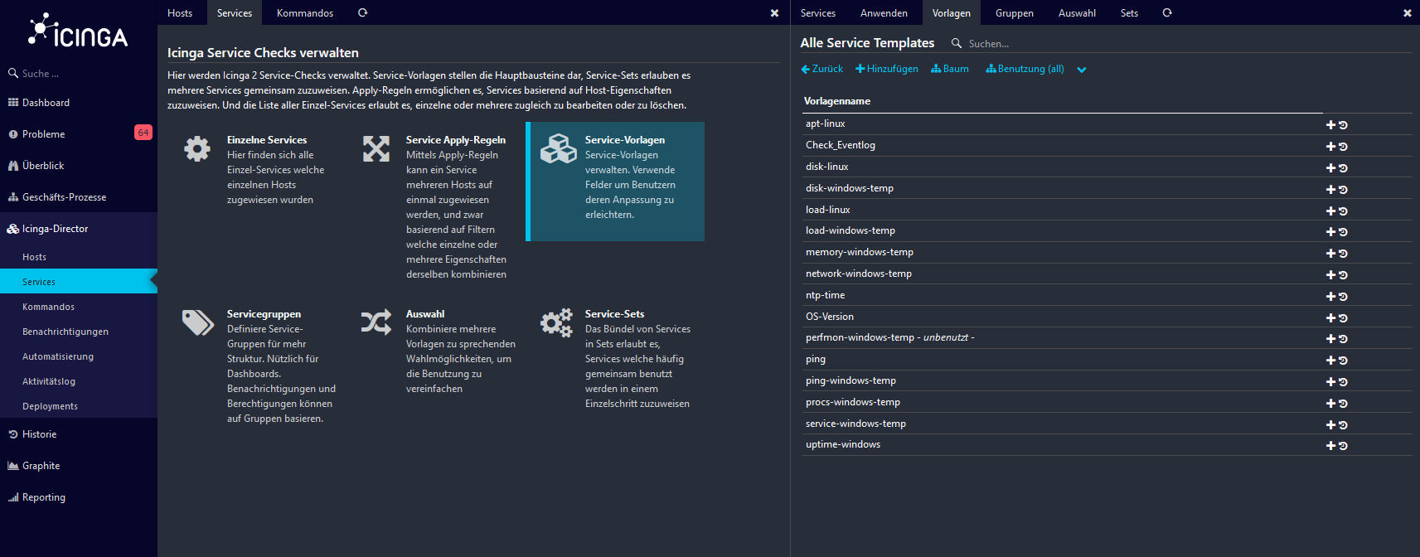The image size is (1420, 557).
Task: Click the history icon in procs-windows-temp row
Action: pos(1343,404)
